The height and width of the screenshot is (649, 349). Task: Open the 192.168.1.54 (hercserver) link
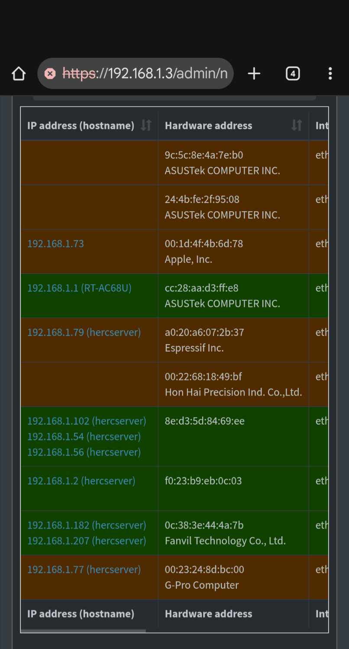84,436
